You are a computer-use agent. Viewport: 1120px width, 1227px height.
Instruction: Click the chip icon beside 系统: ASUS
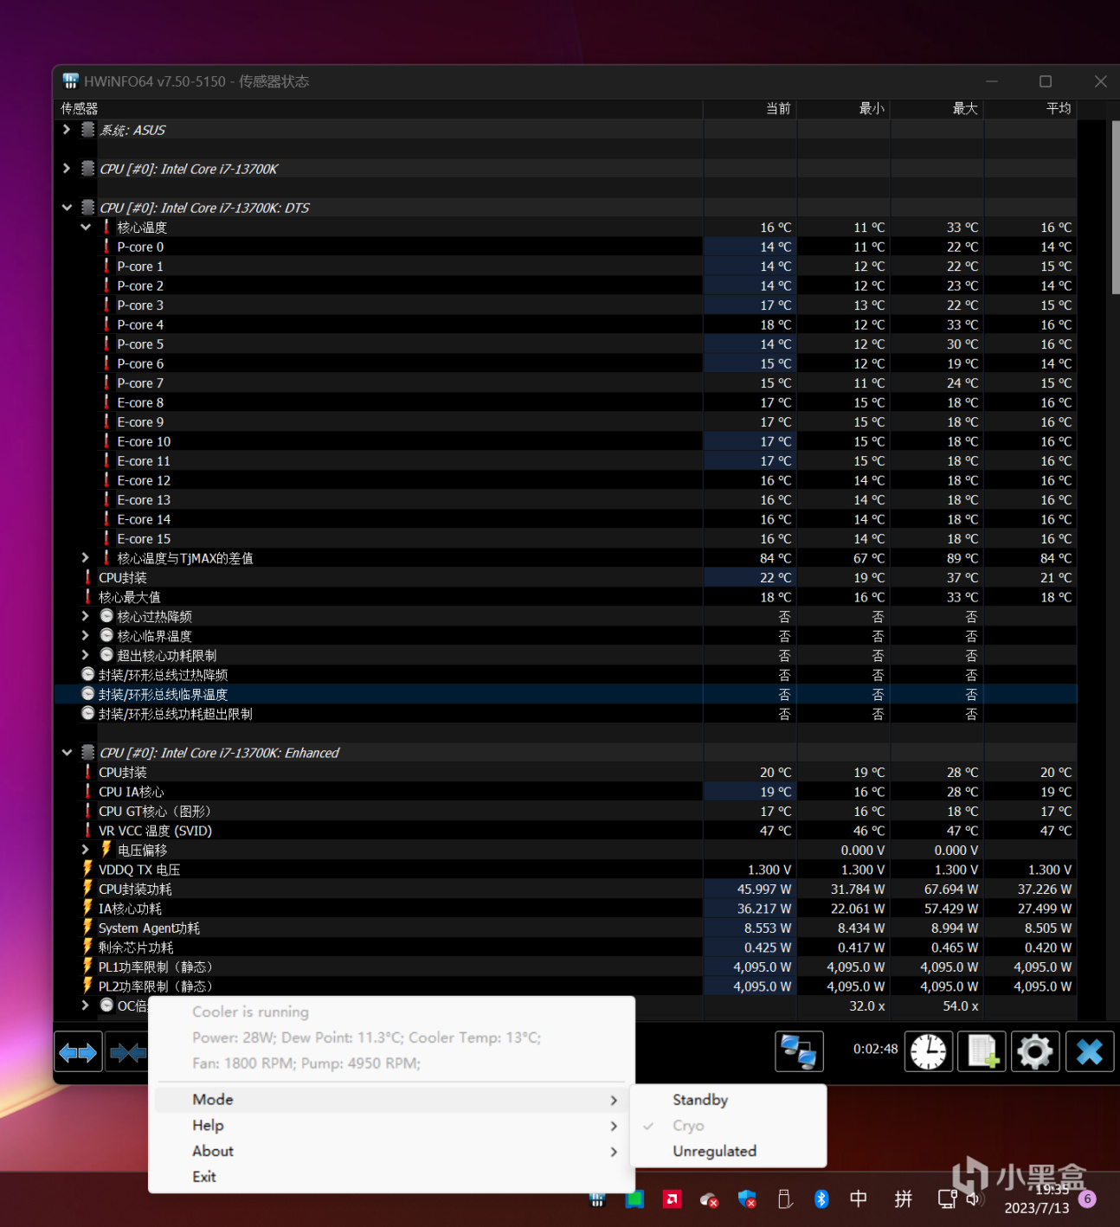click(x=87, y=130)
